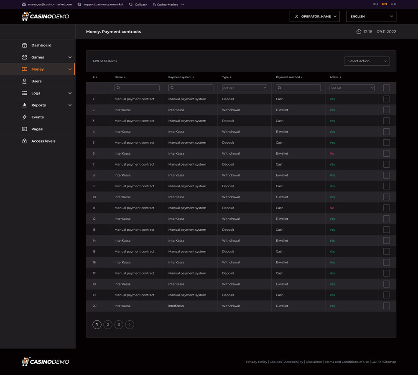Click the Access levels padlock icon
Image resolution: width=418 pixels, height=375 pixels.
click(x=24, y=141)
